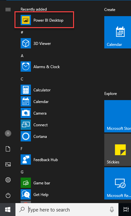Click the 'Game bar' label text

[42, 183]
